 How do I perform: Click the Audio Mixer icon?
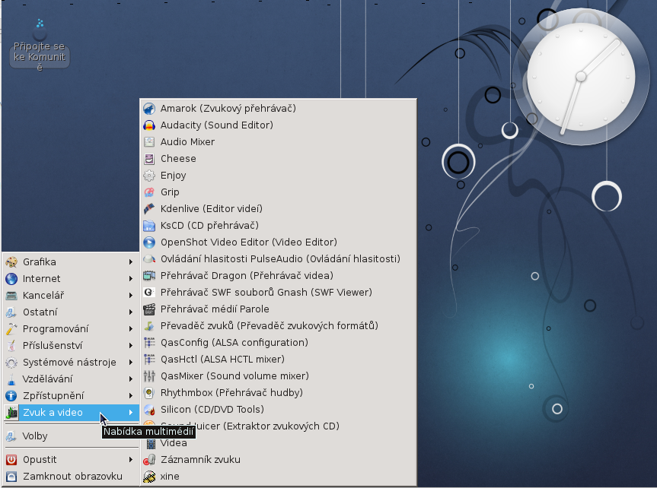149,142
